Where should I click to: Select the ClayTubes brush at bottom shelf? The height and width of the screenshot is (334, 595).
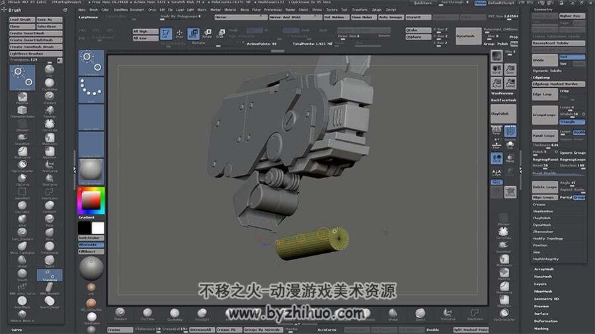(x=147, y=314)
